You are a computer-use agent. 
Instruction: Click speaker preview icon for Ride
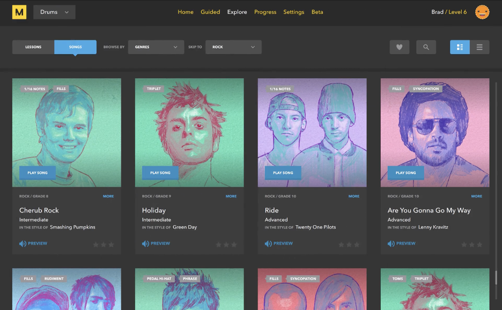[268, 243]
